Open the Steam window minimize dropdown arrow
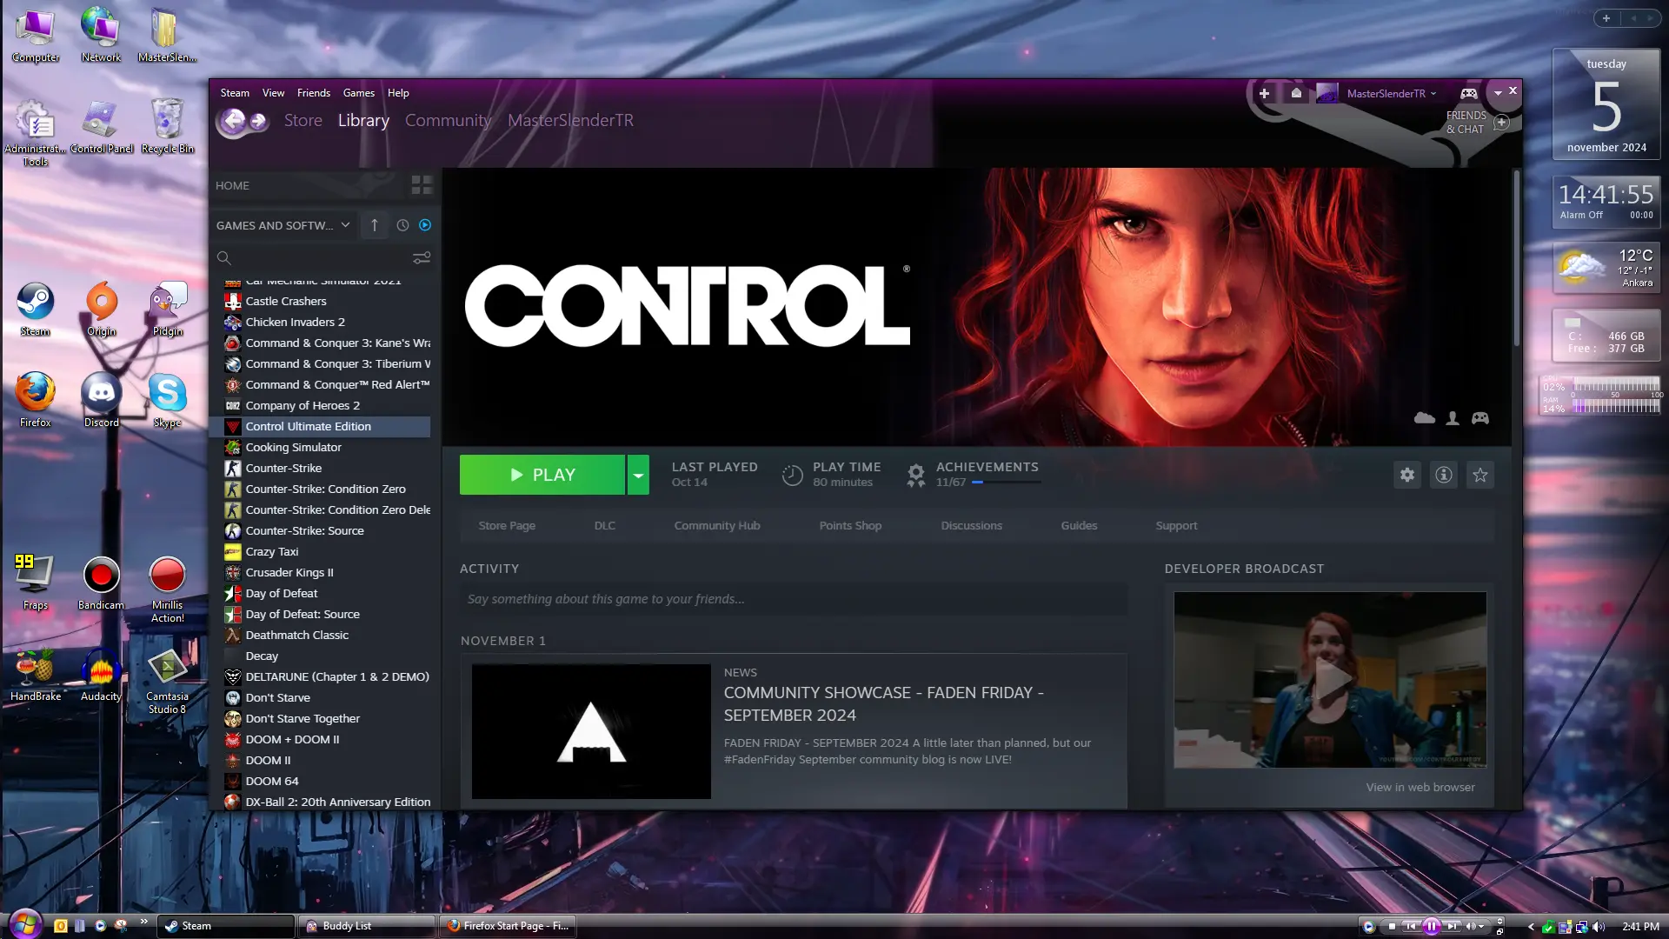 (x=1498, y=93)
